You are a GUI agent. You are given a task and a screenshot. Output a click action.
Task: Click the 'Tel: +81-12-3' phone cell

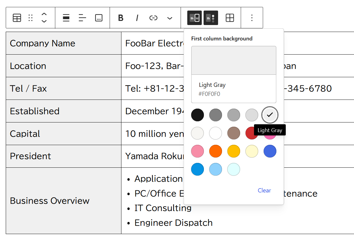[155, 88]
